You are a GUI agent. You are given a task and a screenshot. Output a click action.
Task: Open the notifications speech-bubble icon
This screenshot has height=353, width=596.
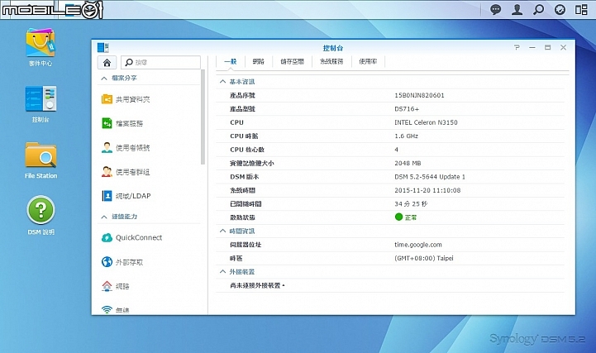495,9
